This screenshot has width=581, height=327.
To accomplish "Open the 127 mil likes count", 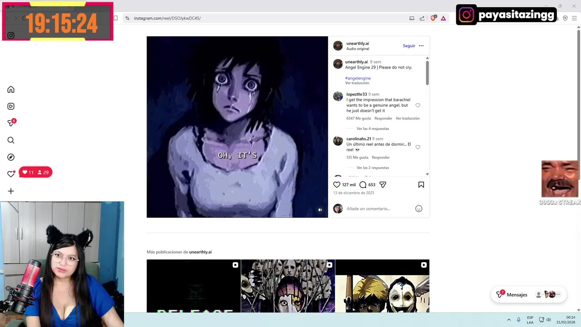I will 349,185.
